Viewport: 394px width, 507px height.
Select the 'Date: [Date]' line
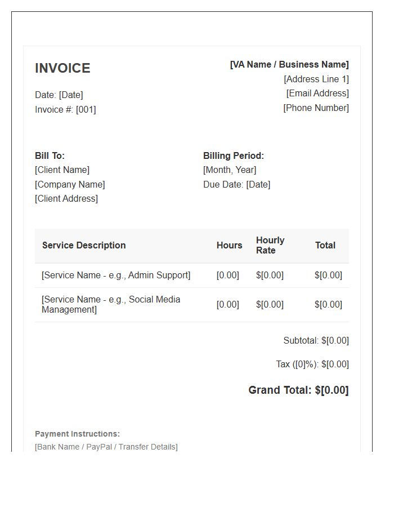click(x=59, y=95)
